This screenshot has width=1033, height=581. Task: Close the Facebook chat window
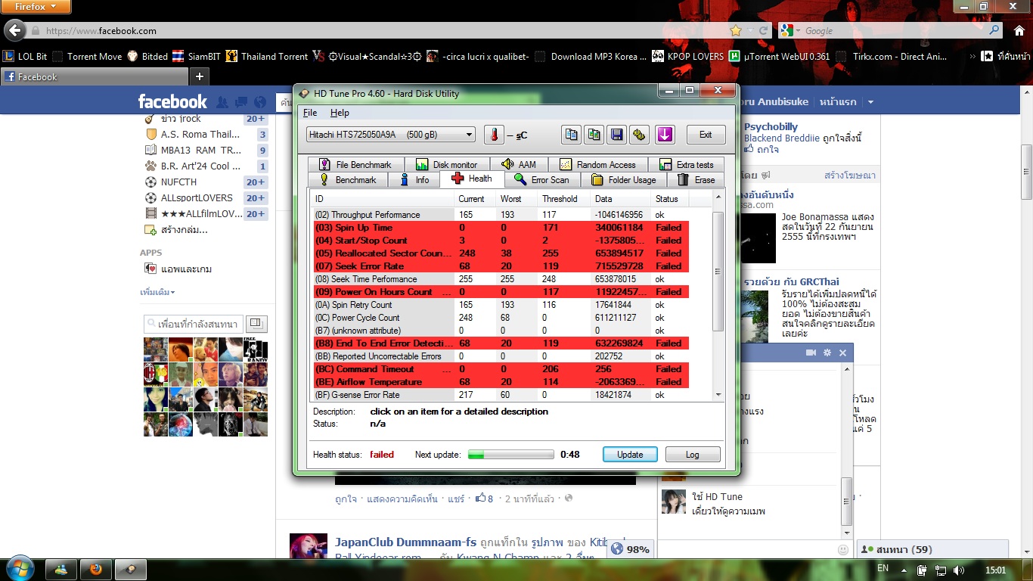[x=843, y=353]
